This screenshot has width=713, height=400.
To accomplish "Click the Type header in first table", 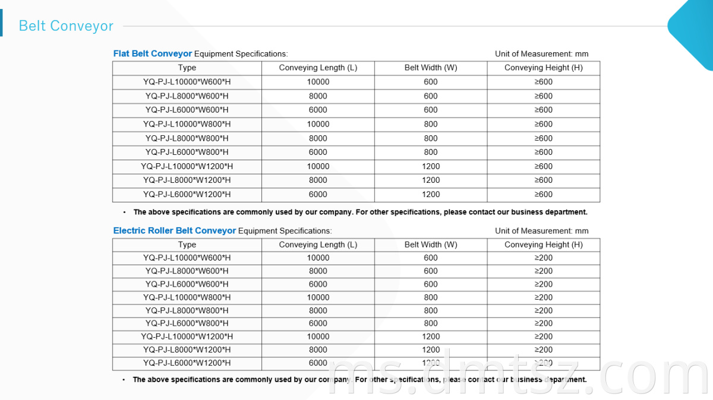I will click(187, 68).
